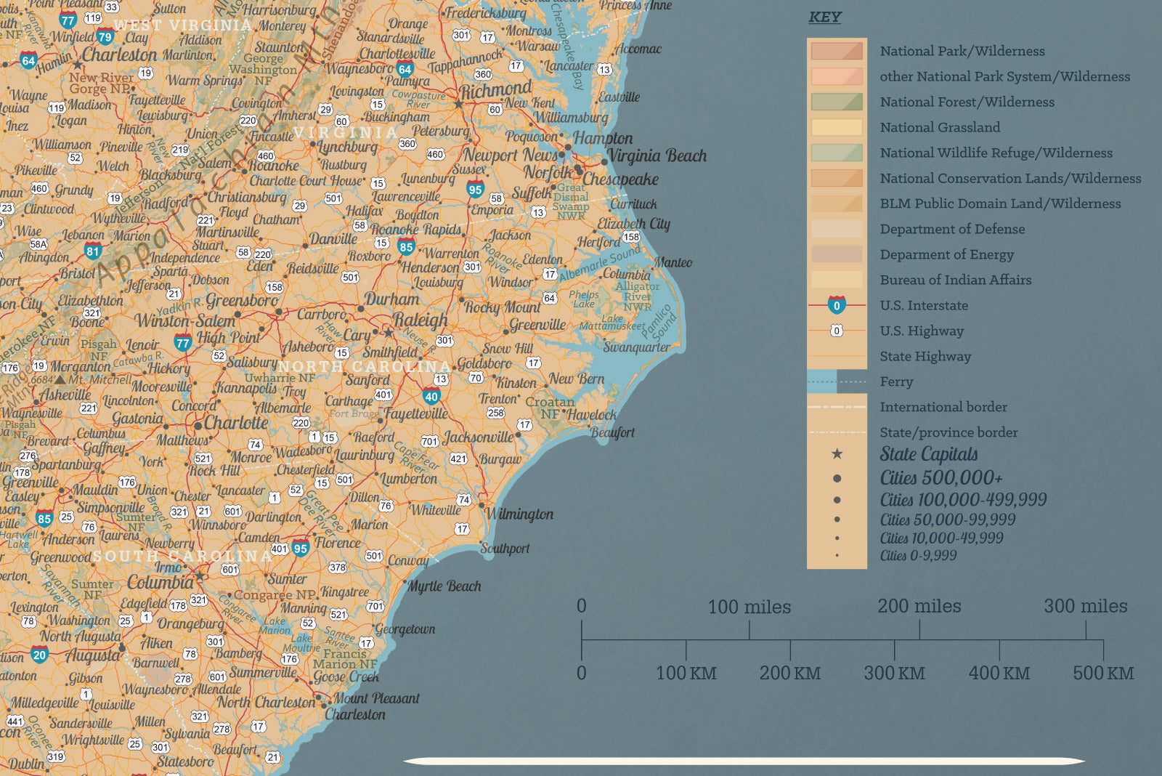Click the State Capitals star symbol in the key

pos(837,454)
